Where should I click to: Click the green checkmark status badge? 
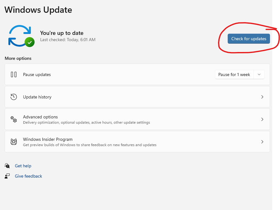[x=30, y=42]
